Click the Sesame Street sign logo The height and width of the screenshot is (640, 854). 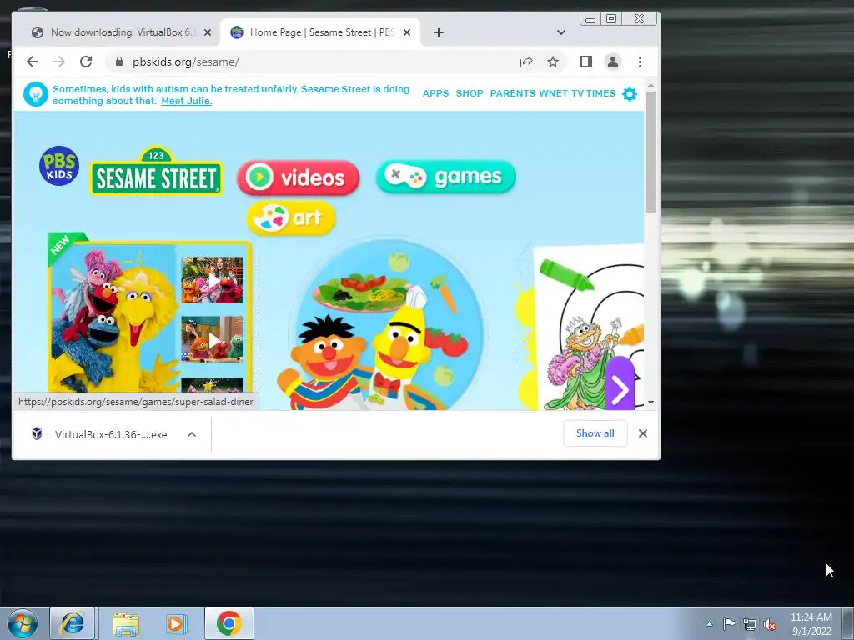[x=156, y=171]
